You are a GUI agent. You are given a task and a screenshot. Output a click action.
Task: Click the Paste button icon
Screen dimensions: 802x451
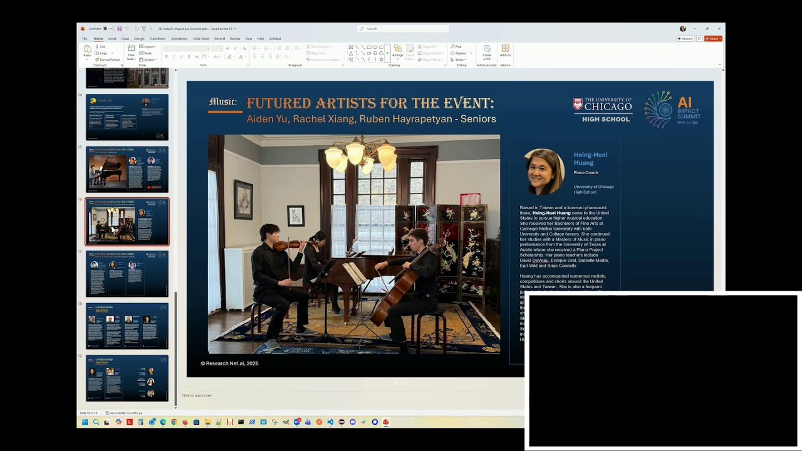(x=87, y=48)
